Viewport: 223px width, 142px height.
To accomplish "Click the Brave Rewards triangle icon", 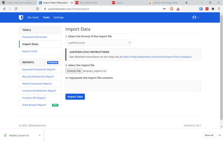I will coord(178,9).
